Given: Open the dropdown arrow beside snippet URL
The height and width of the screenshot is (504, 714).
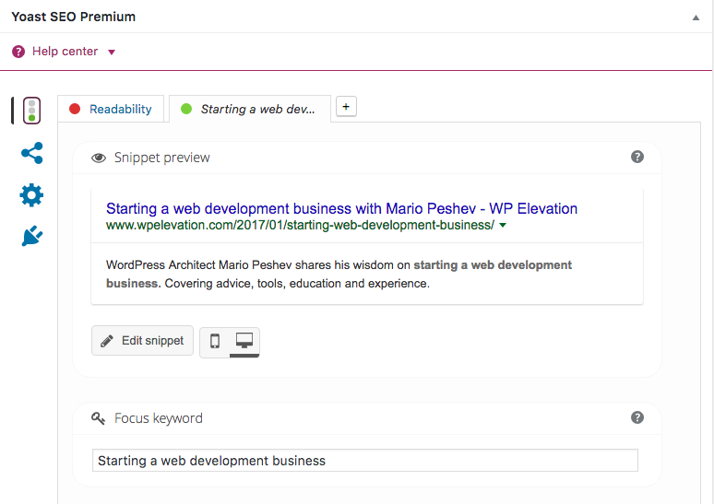Looking at the screenshot, I should pyautogui.click(x=503, y=225).
